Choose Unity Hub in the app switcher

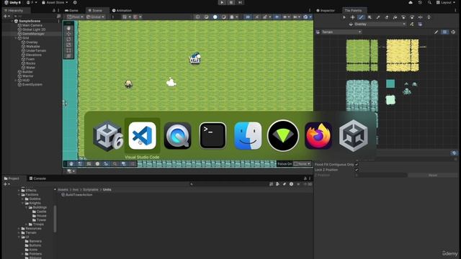354,136
